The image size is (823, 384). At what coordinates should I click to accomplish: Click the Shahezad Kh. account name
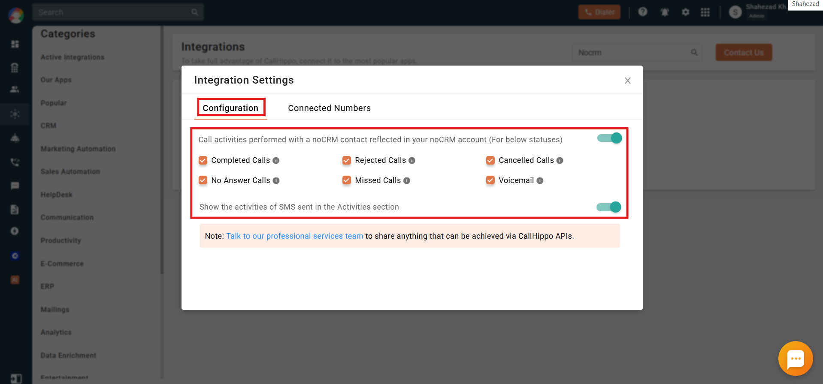[766, 7]
